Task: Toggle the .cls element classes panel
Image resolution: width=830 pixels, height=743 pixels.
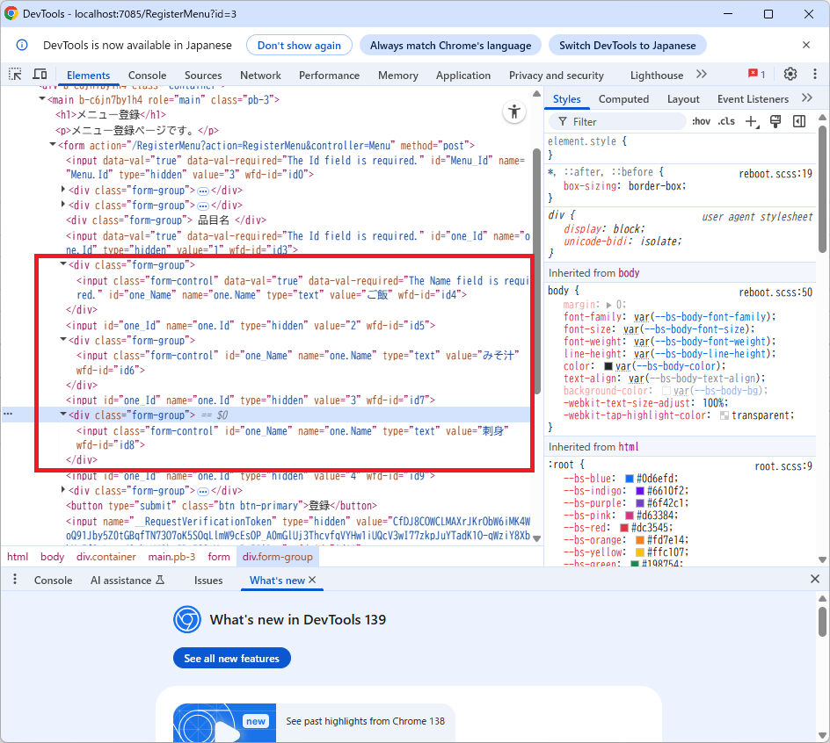Action: click(x=726, y=121)
